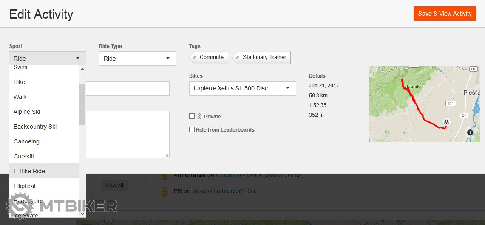Screen dimensions: 485x225
Task: Pick Canoeing from the sport options
Action: (x=26, y=141)
